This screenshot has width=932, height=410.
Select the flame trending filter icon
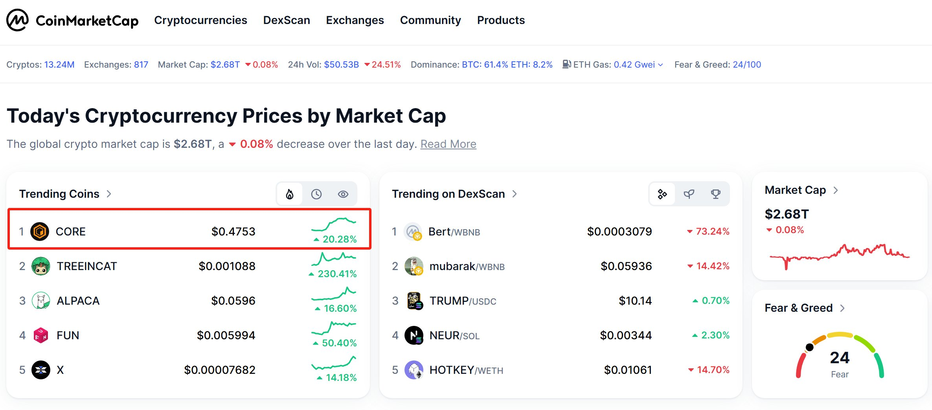coord(290,194)
